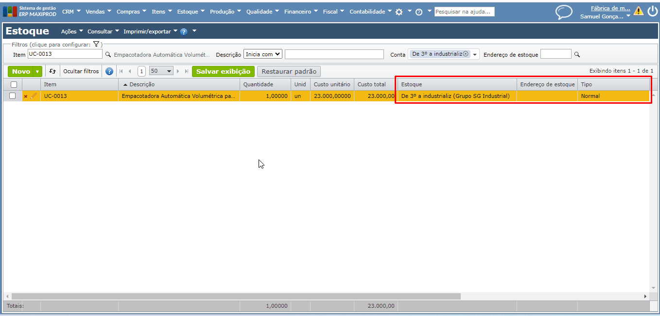The width and height of the screenshot is (660, 316).
Task: Open the settings gear menu
Action: click(399, 12)
